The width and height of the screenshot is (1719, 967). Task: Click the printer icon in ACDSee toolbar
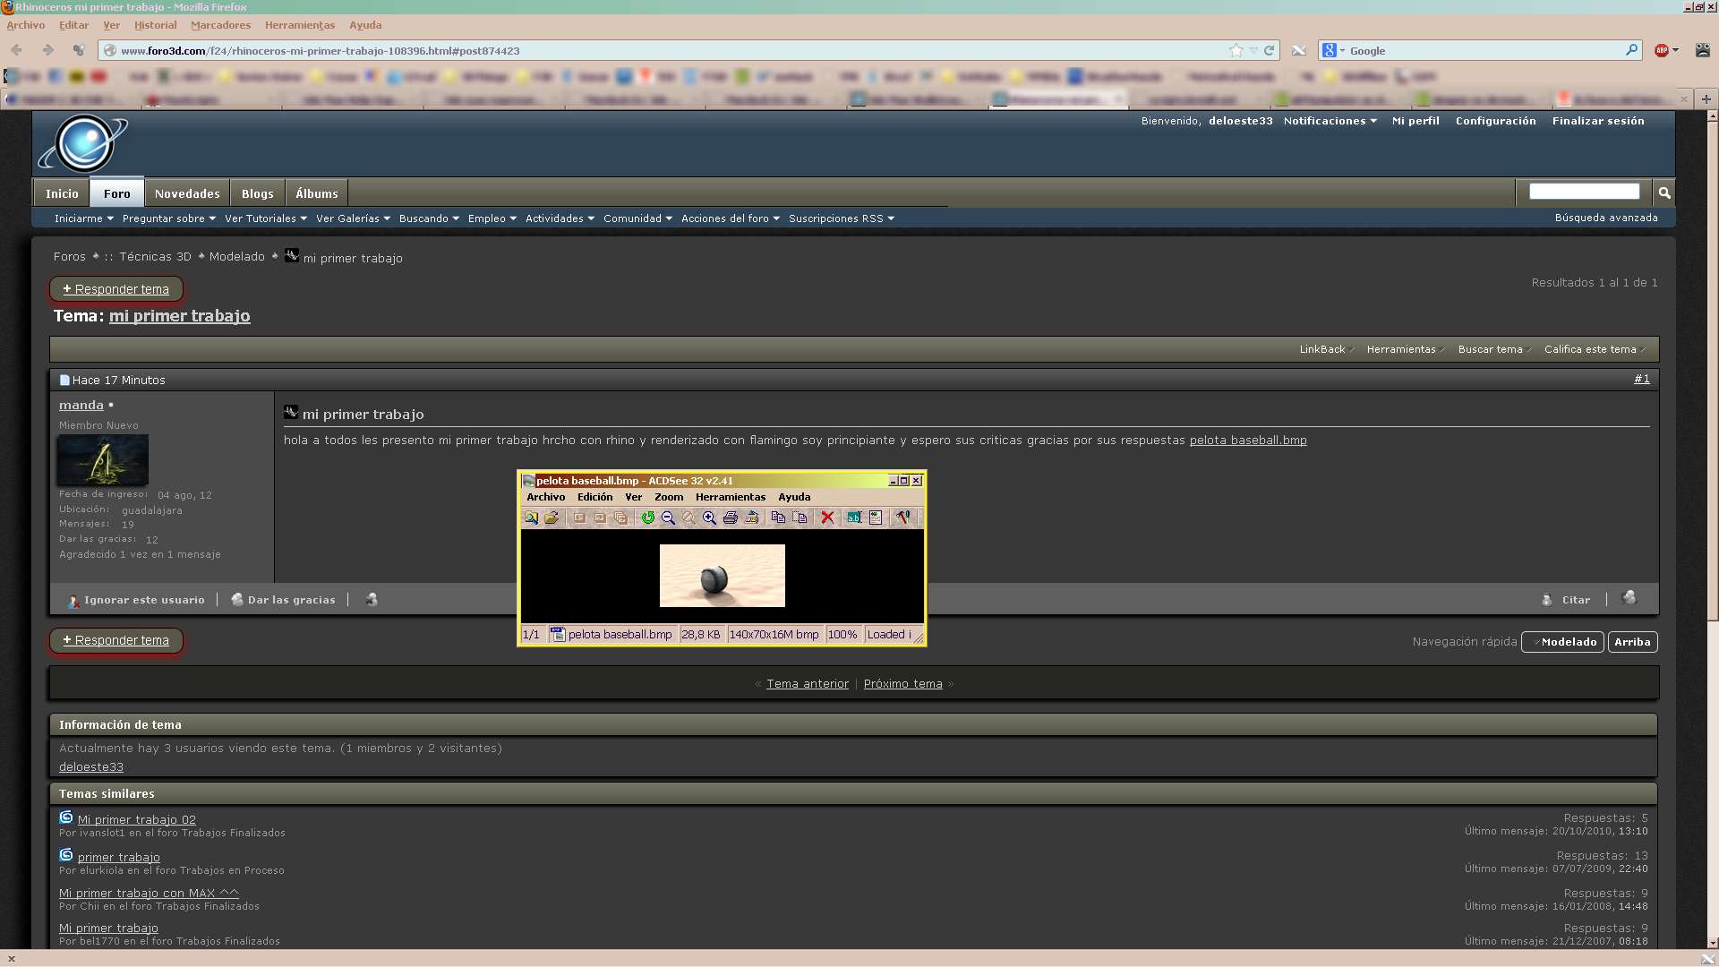point(731,518)
